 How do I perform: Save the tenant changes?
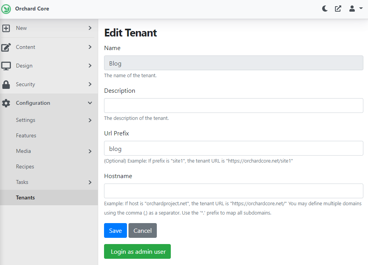click(x=115, y=230)
